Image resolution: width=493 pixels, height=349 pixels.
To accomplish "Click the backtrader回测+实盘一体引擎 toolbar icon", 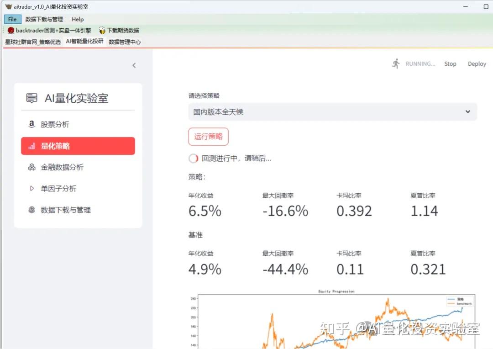I will point(10,30).
